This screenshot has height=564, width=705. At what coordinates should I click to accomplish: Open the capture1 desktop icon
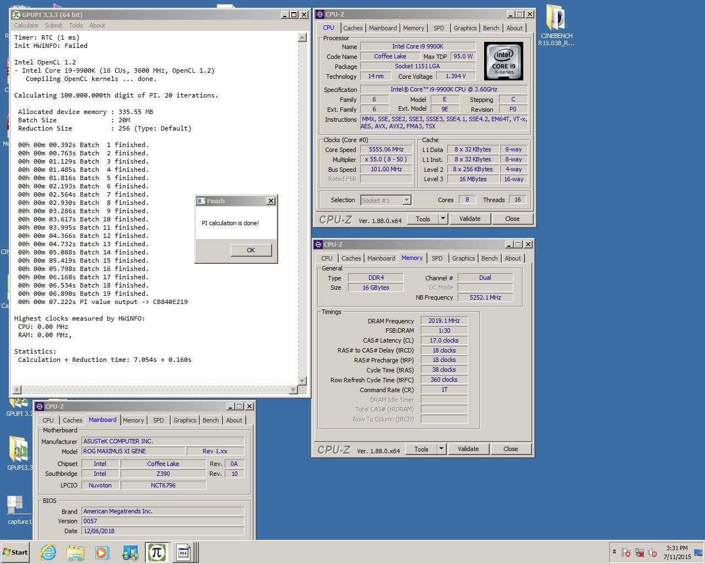18,509
